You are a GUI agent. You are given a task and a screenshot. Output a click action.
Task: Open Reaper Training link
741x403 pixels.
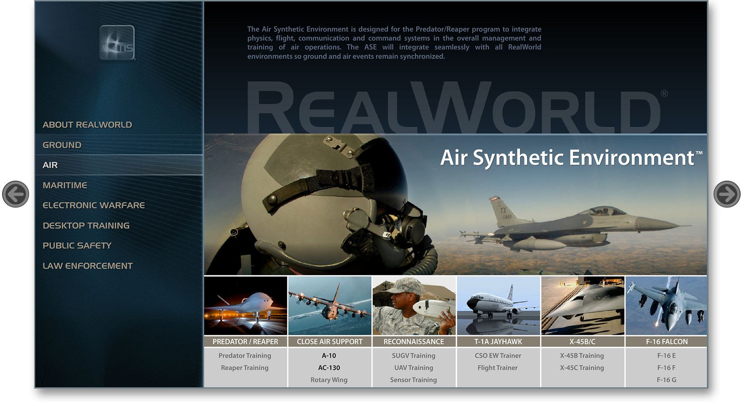(245, 368)
